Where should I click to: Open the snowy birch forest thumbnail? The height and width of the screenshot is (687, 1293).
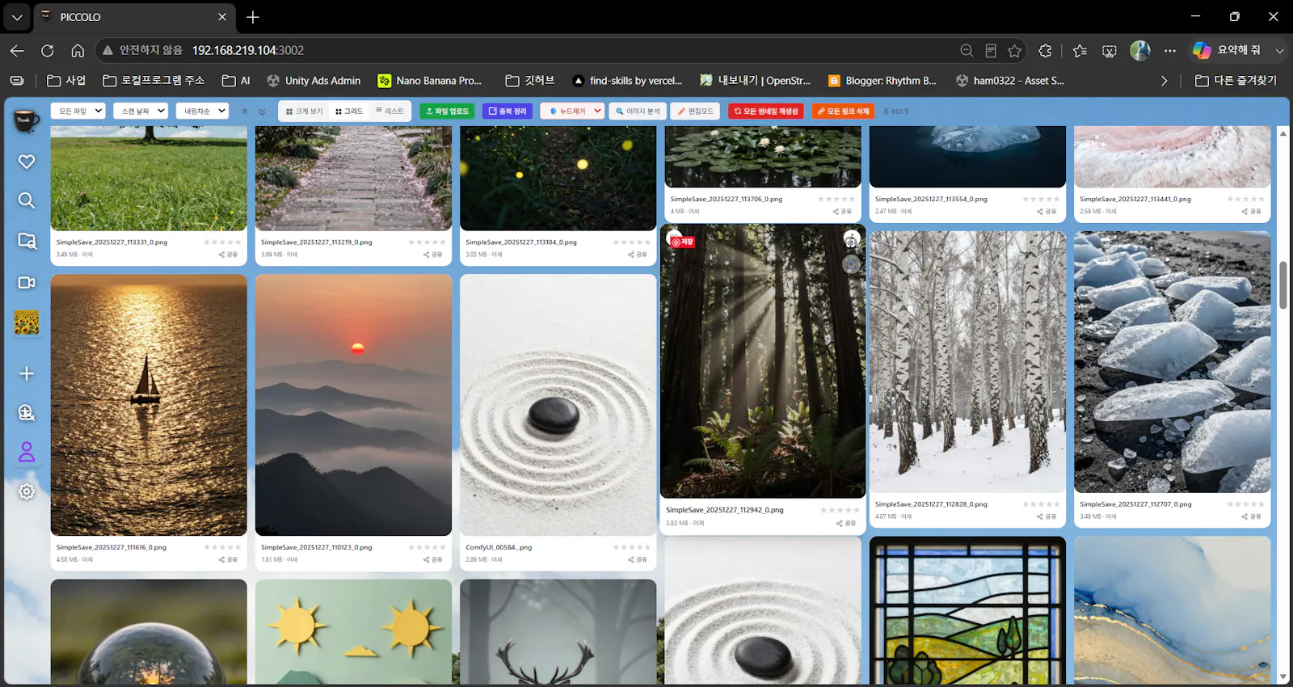(967, 362)
